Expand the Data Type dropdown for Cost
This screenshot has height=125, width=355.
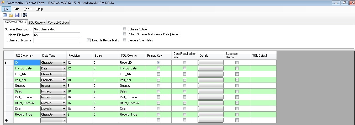pos(64,109)
